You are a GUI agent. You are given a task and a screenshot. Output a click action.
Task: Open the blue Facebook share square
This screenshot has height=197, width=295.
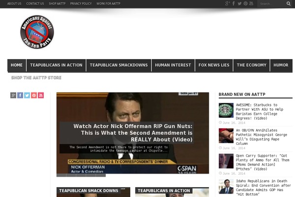(x=20, y=95)
